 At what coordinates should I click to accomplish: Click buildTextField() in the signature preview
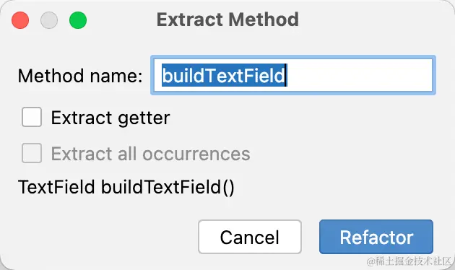(x=168, y=187)
